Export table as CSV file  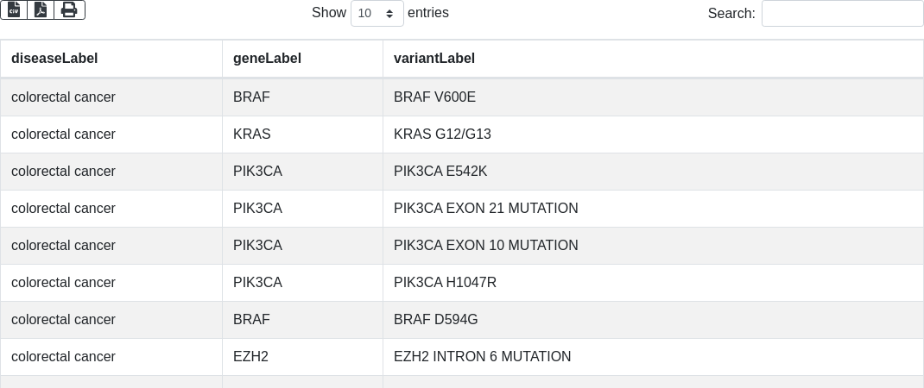(14, 10)
